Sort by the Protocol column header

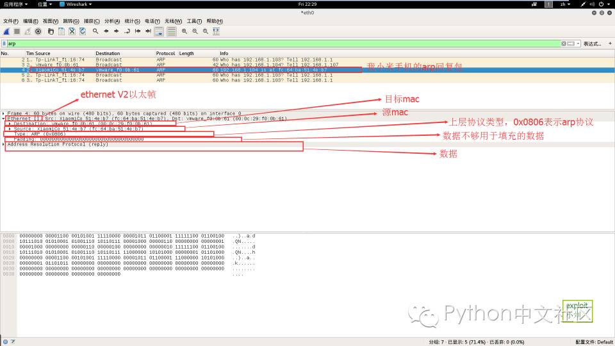click(x=165, y=53)
